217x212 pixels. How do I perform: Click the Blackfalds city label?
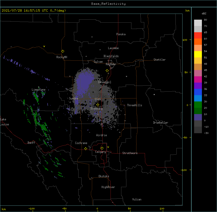pyautogui.click(x=111, y=56)
